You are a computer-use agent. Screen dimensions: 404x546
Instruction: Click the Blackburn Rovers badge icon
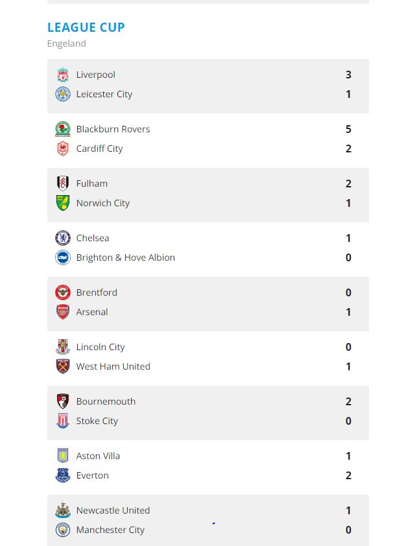pos(62,129)
